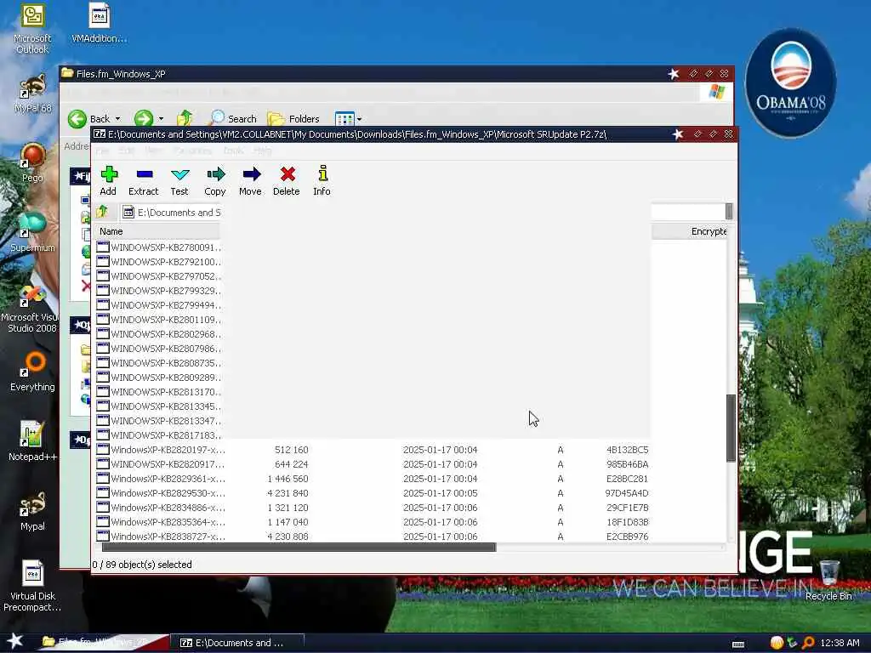Click the orange globe tray icon
The image size is (871, 653).
[x=777, y=643]
